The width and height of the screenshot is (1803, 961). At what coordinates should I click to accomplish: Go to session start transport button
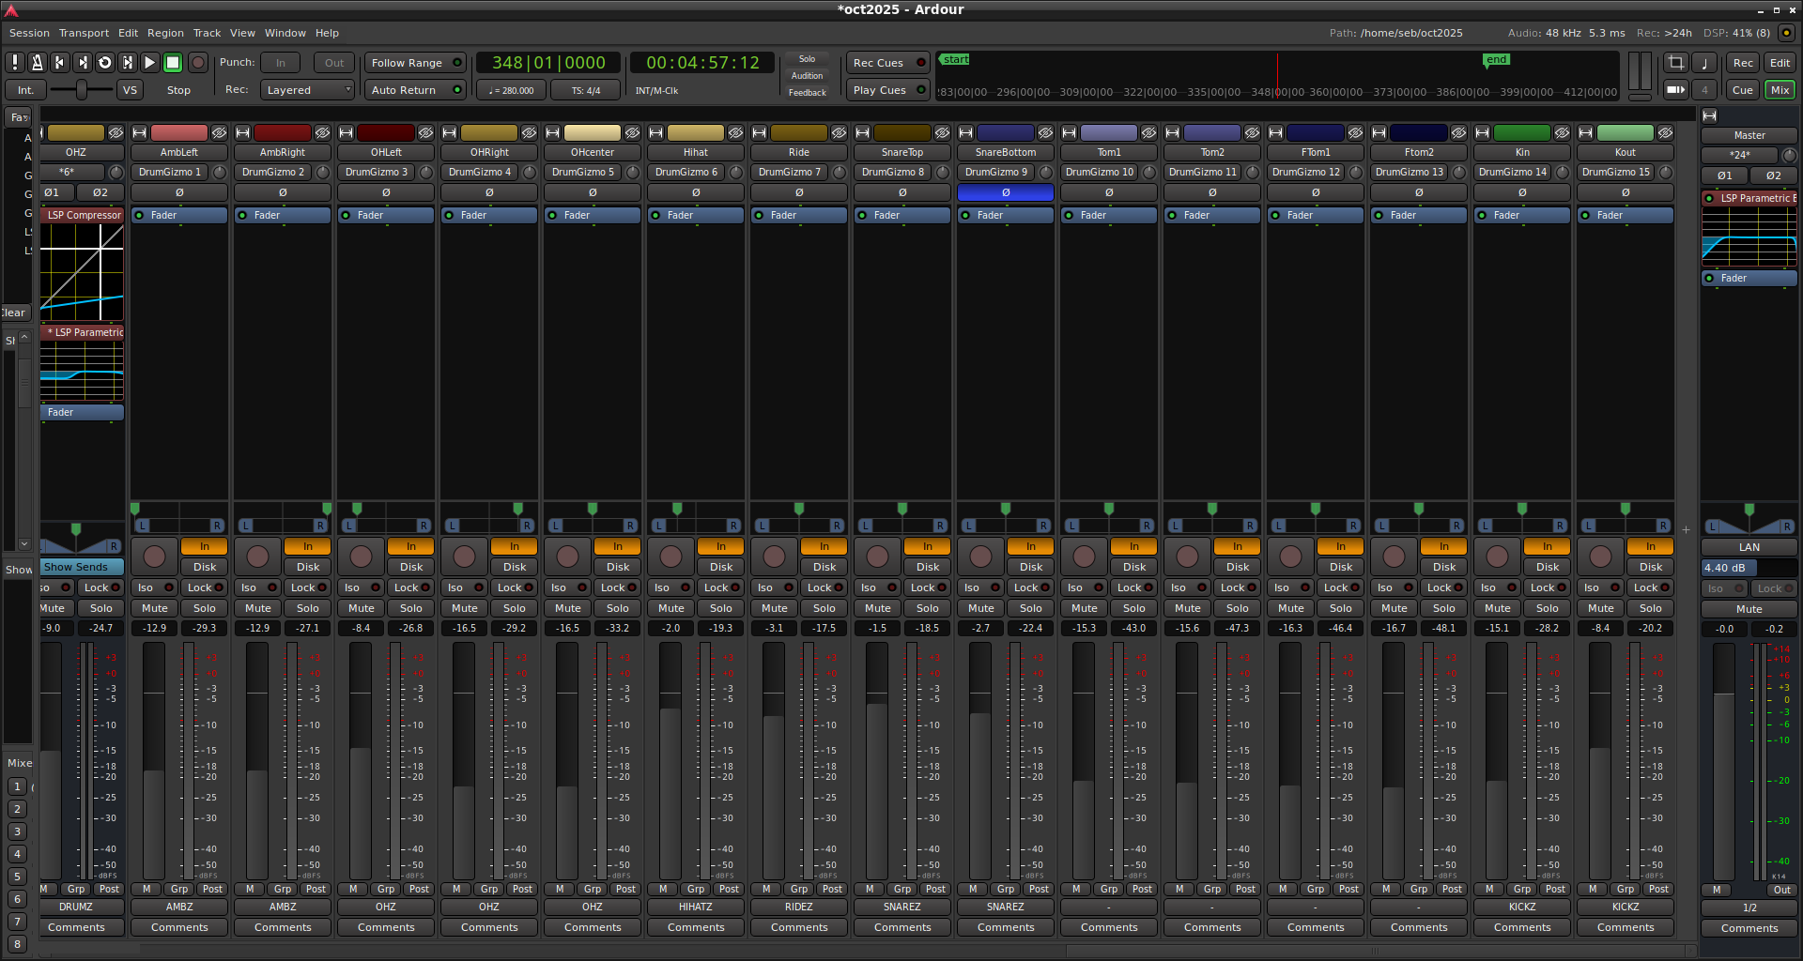[59, 63]
